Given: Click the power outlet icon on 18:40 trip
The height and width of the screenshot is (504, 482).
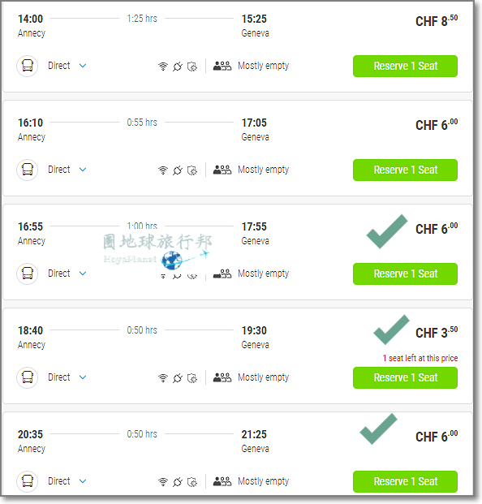Looking at the screenshot, I should [178, 378].
